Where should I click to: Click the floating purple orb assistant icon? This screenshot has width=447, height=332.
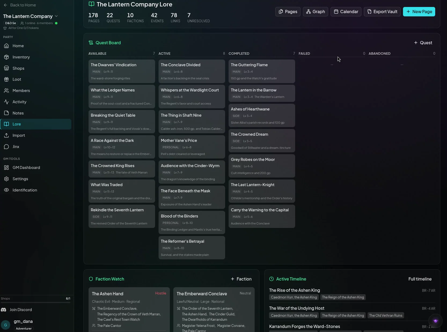[435, 321]
